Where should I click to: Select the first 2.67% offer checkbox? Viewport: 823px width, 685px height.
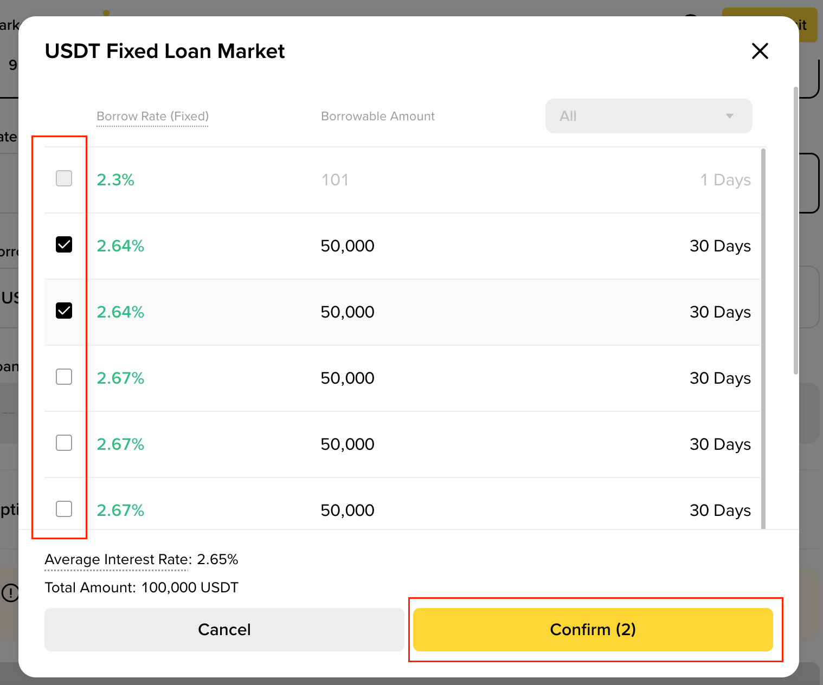pos(64,377)
